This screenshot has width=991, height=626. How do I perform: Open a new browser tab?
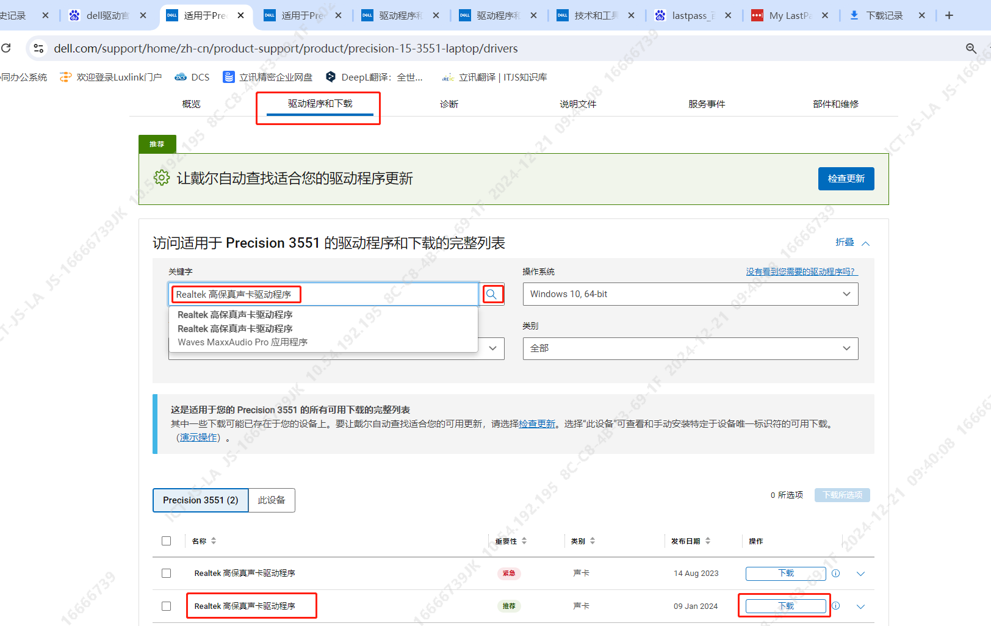point(949,15)
